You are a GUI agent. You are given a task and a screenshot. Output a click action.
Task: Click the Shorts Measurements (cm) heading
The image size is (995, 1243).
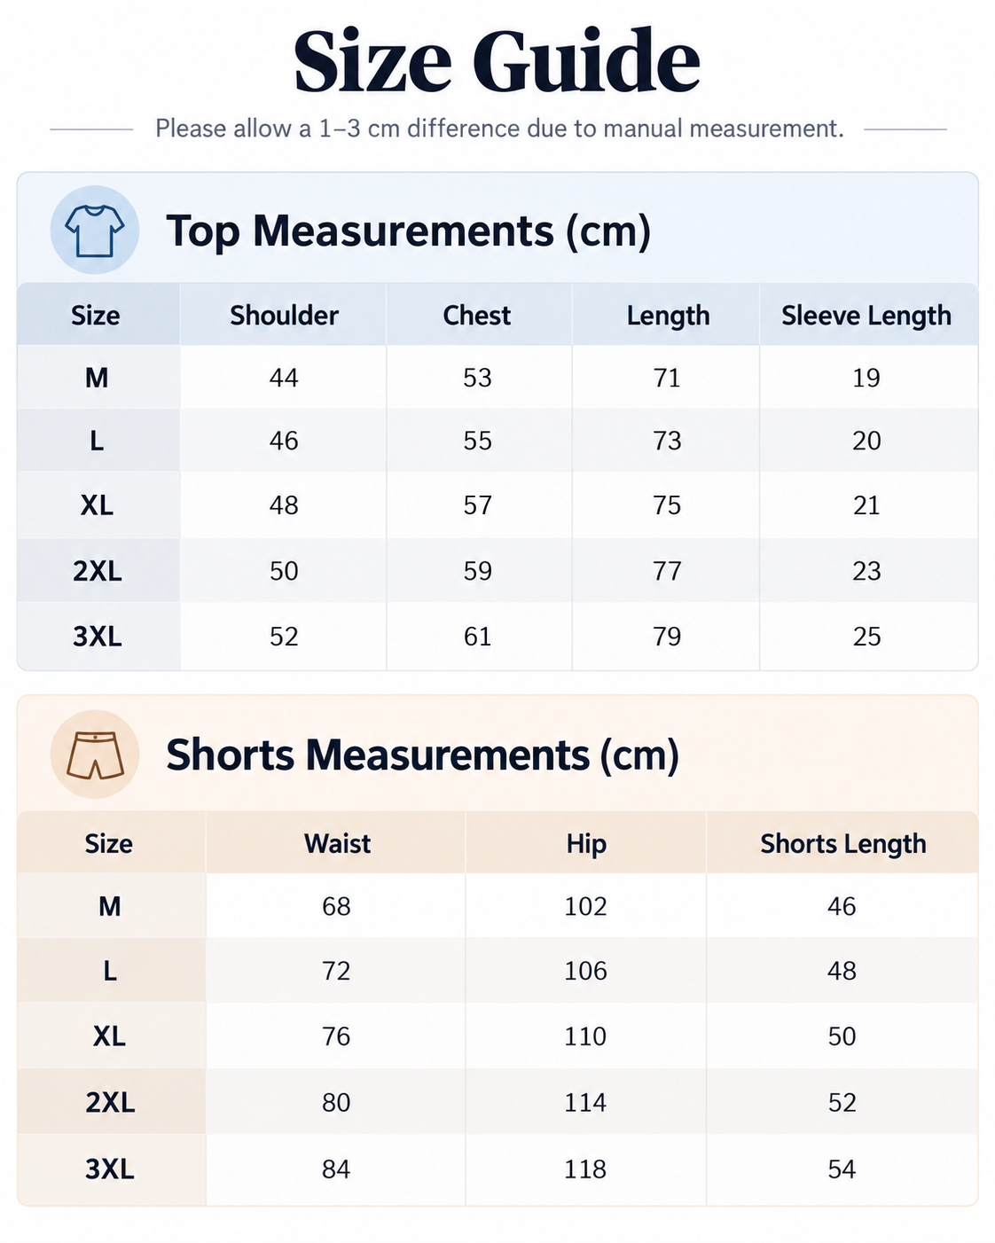tap(423, 755)
